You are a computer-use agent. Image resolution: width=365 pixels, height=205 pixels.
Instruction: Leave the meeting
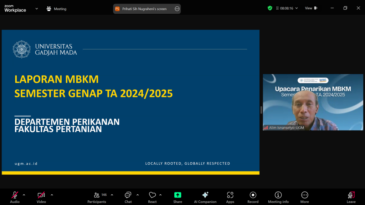pyautogui.click(x=351, y=197)
